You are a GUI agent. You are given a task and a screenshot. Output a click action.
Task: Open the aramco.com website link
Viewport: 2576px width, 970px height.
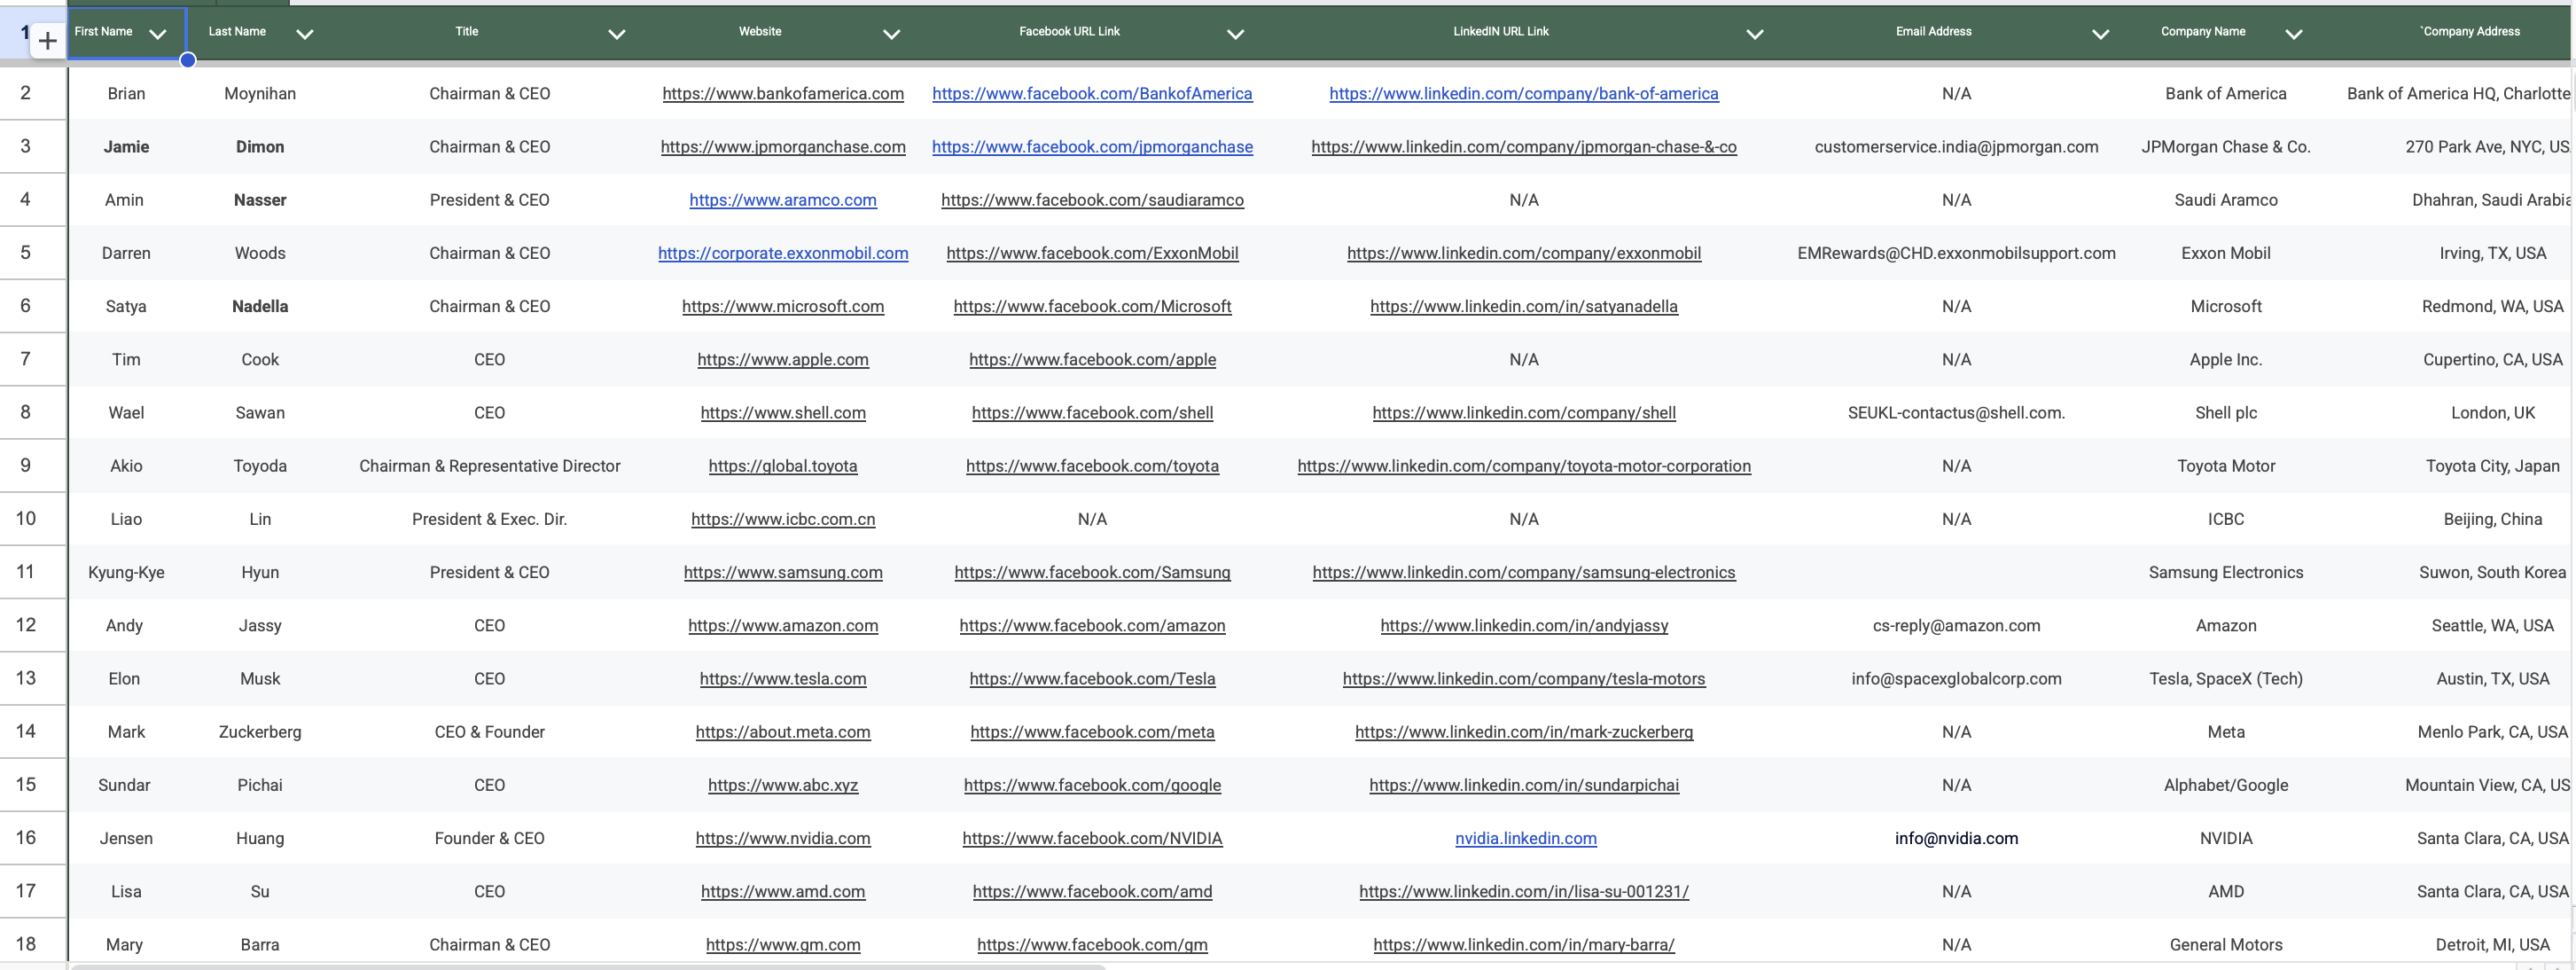[782, 200]
